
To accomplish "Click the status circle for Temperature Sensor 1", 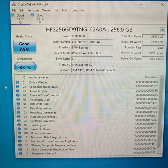I will point(20,153).
